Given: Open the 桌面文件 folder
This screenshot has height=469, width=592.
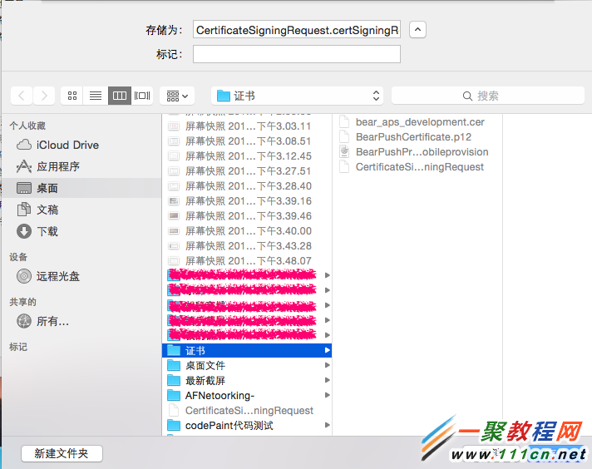Looking at the screenshot, I should click(247, 366).
